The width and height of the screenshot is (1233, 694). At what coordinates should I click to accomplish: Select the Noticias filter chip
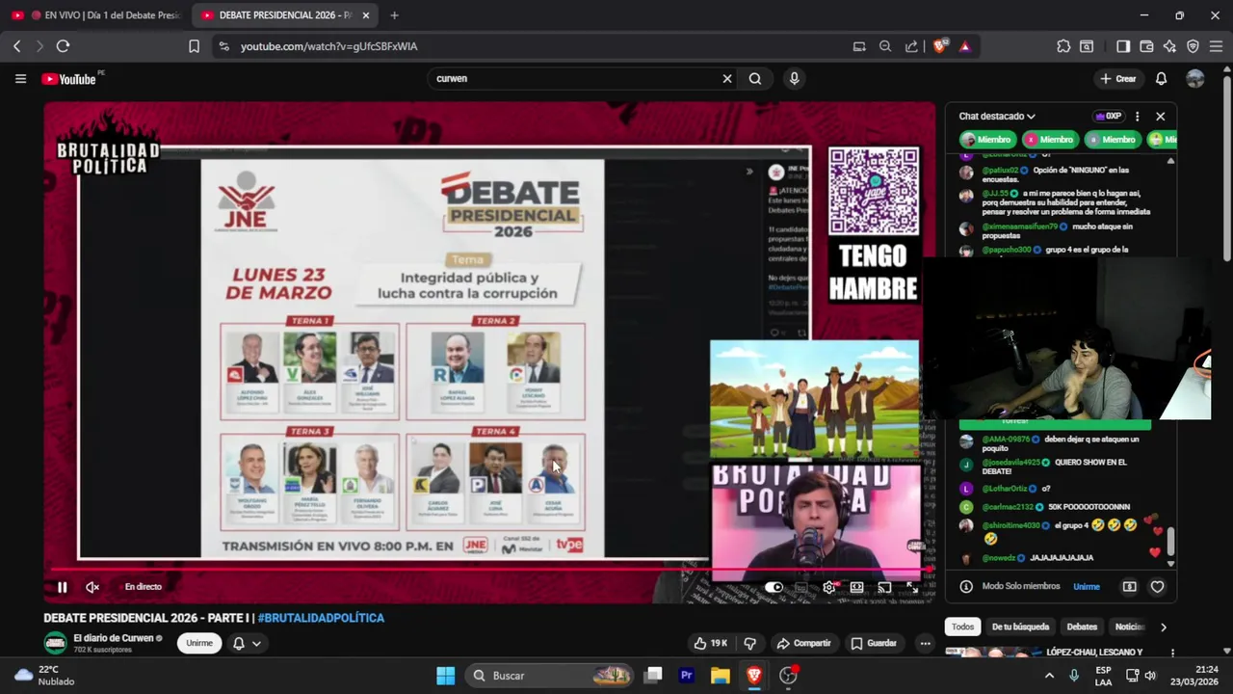click(x=1129, y=627)
